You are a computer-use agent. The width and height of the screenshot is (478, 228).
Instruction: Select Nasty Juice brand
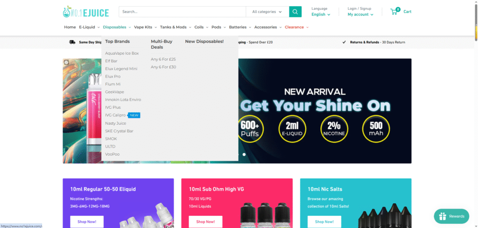pyautogui.click(x=116, y=123)
